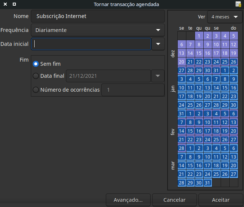
Task: Pick February 14 in the calendar
Action: pos(181,131)
